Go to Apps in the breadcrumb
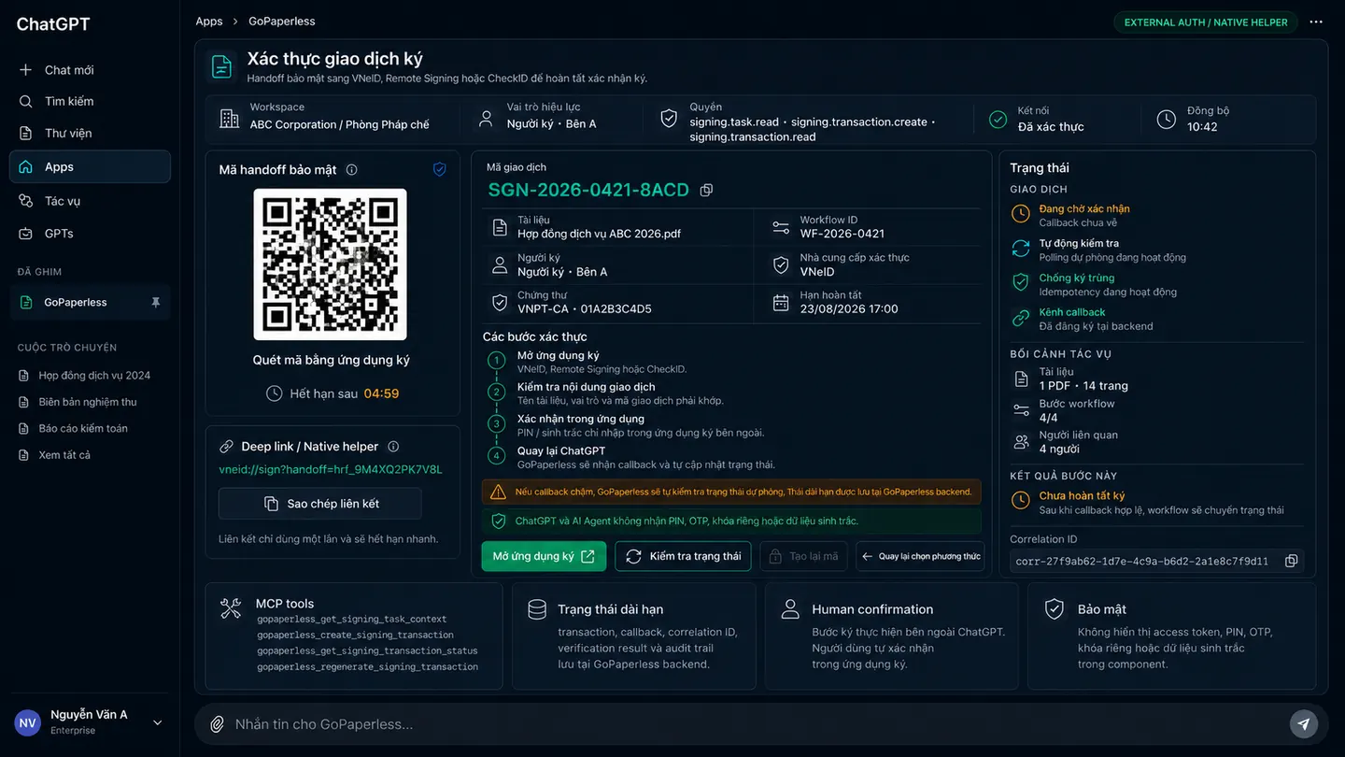Image resolution: width=1345 pixels, height=757 pixels. click(x=209, y=21)
